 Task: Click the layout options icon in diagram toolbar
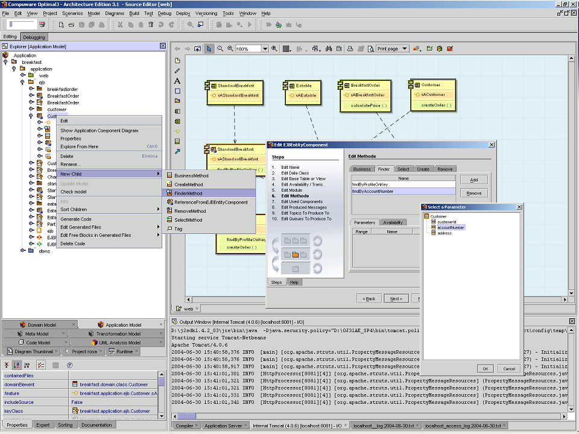coord(316,49)
